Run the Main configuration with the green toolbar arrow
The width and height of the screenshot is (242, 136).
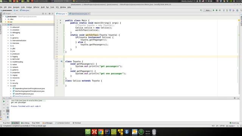[x=214, y=10]
